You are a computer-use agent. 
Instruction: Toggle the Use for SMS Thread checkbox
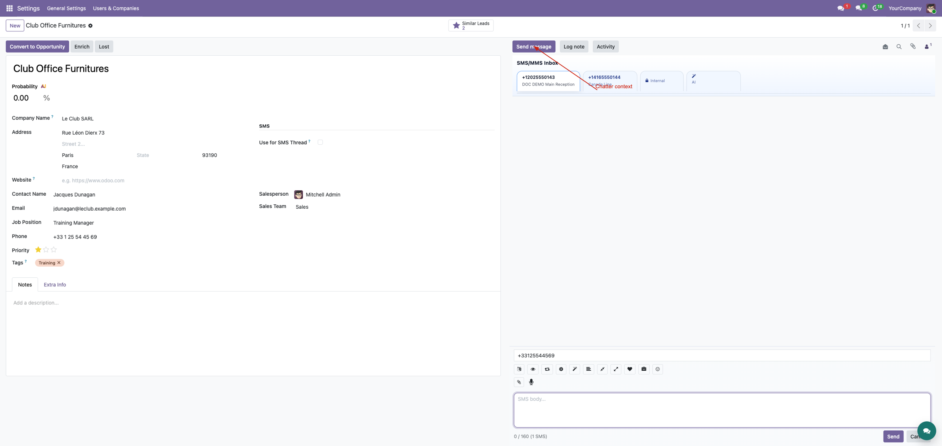click(x=320, y=142)
